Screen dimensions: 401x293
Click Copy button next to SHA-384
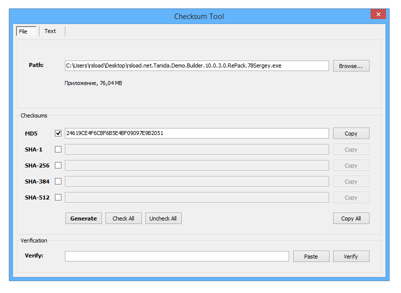coord(351,181)
